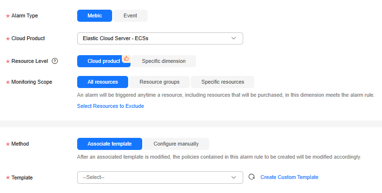Viewport: 382px width, 193px height.
Task: Click the chevron arrow in Template field
Action: coord(233,177)
